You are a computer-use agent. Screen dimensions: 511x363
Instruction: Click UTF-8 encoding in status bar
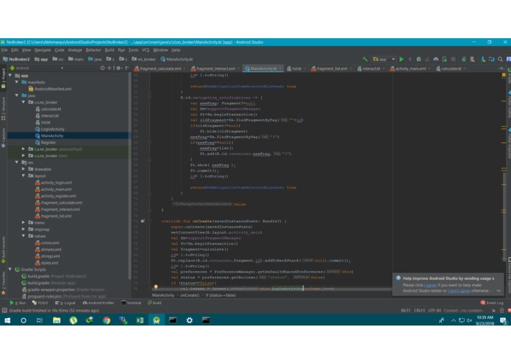(x=435, y=310)
